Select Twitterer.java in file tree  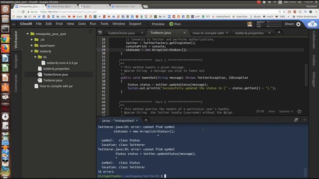(x=53, y=81)
